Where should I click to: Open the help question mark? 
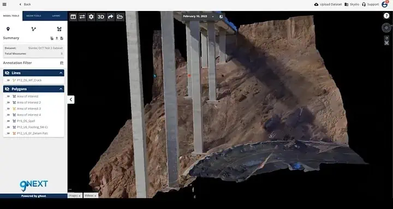pos(386,16)
